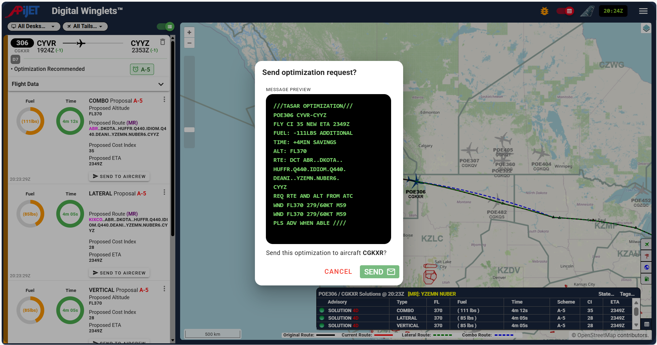
Task: Select the POE307 aircraft on map
Action: tap(469, 151)
